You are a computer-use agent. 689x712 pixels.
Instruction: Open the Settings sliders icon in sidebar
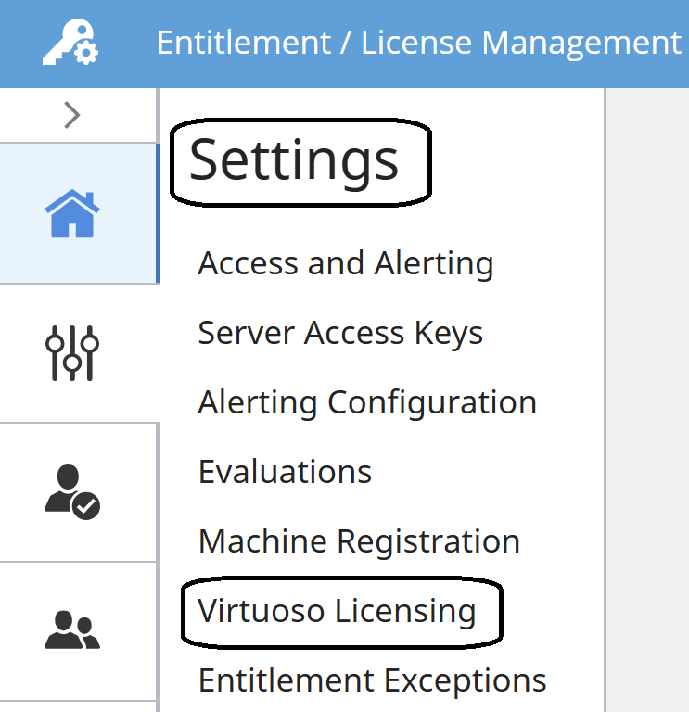point(72,353)
